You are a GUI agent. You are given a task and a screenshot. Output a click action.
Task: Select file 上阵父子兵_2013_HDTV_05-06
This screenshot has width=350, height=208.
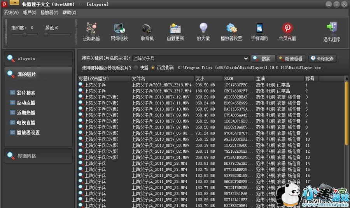[x=162, y=133]
